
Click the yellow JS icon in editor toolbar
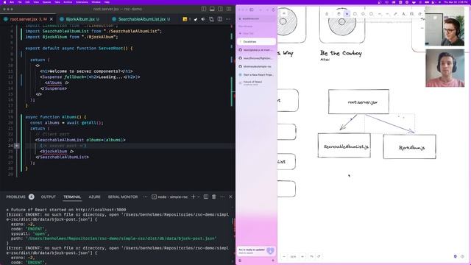(185, 19)
